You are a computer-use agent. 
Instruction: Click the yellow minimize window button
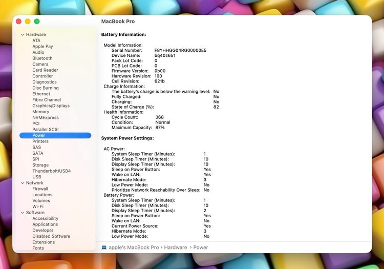coord(28,22)
